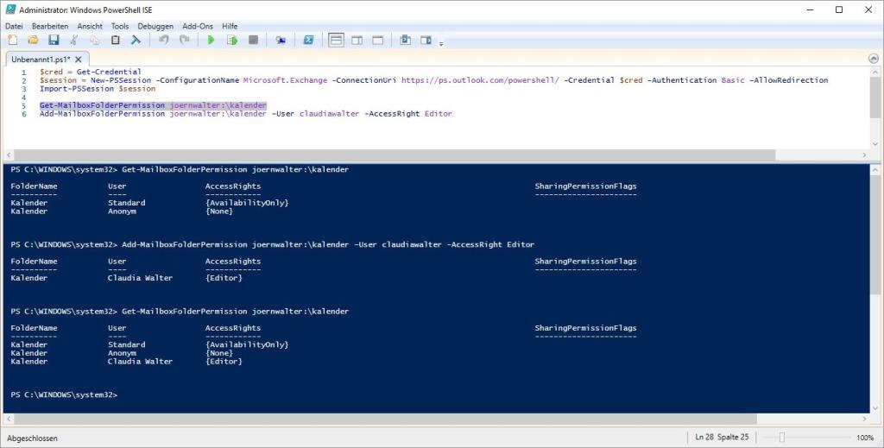Adjust the zoom slider in status bar
This screenshot has height=448, width=884.
[782, 438]
